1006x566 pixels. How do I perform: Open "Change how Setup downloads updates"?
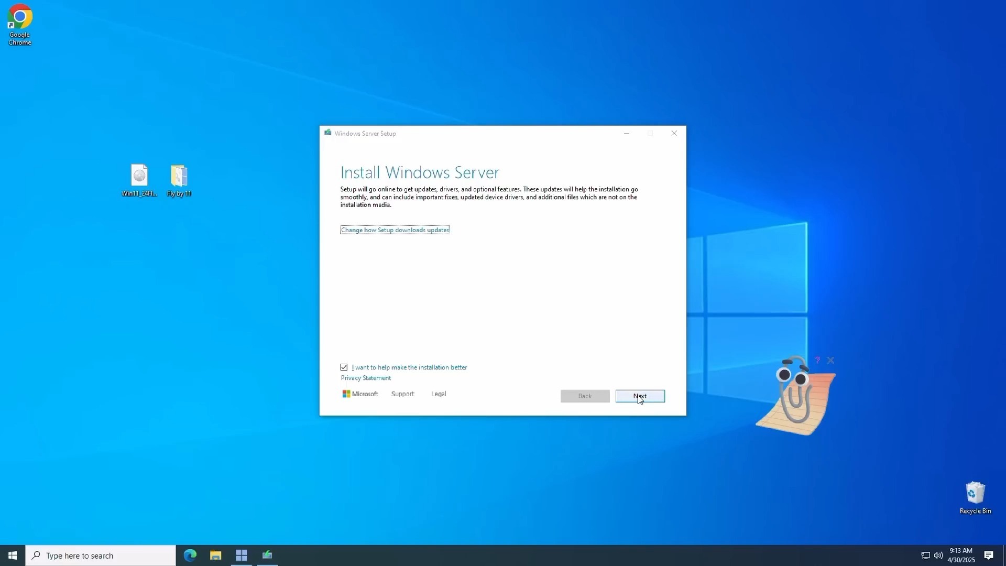395,230
